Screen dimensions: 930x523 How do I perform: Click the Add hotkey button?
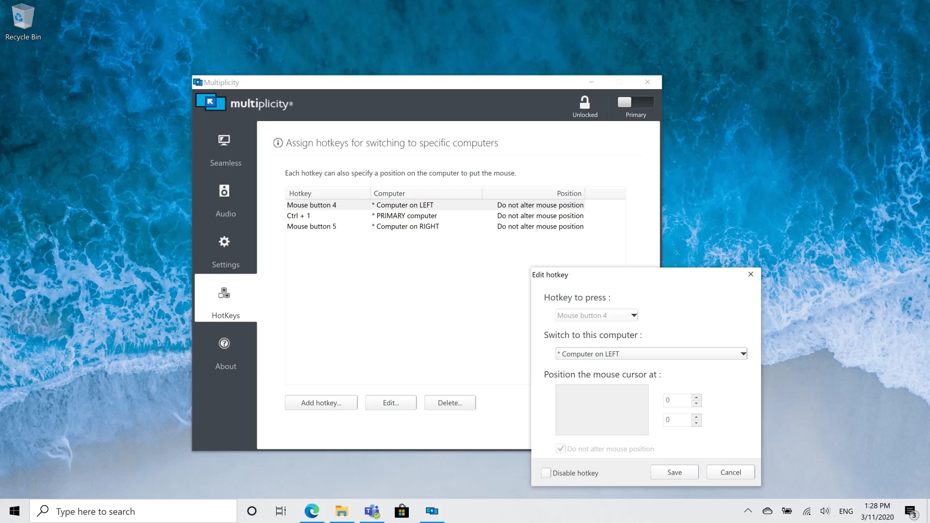click(321, 402)
